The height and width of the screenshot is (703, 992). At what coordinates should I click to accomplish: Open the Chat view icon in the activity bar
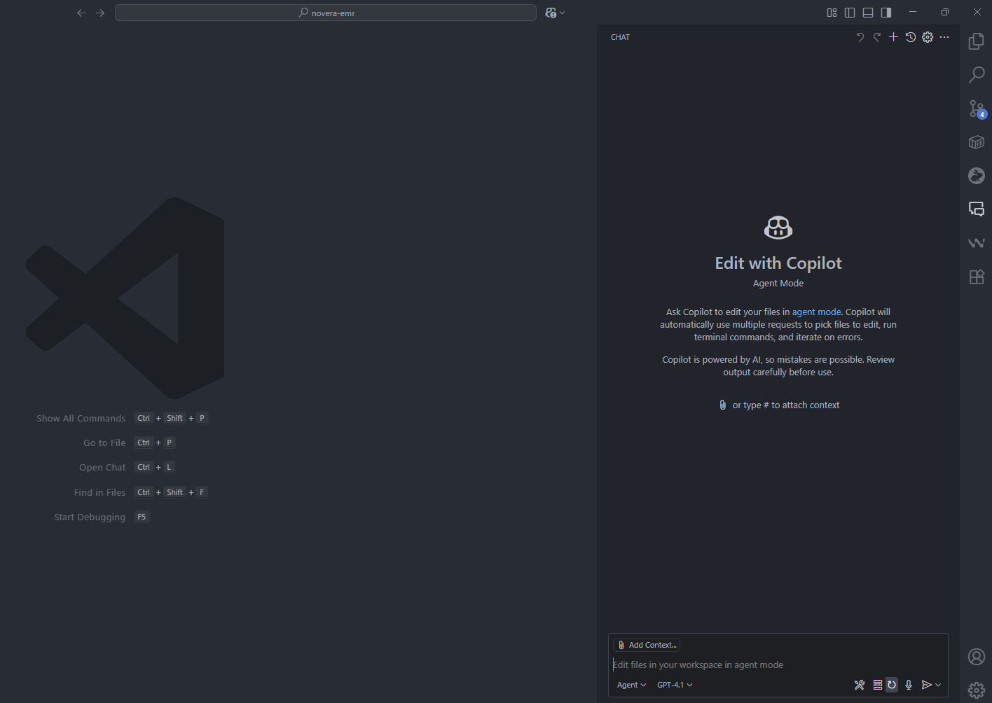976,209
